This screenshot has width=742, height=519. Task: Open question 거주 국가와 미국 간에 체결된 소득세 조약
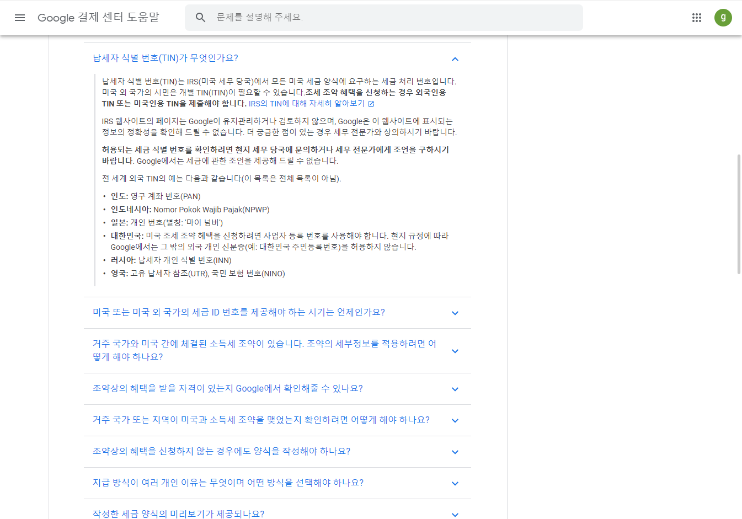264,350
